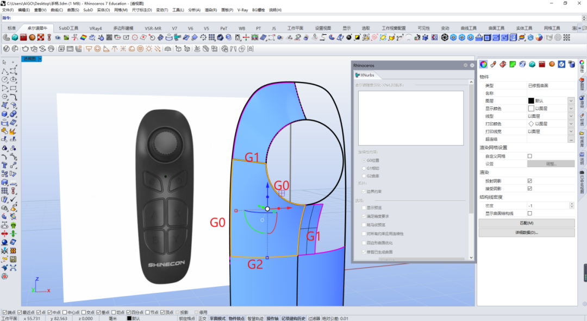Click the explode burst icon in left toolbar
The width and height of the screenshot is (587, 321).
(x=13, y=131)
